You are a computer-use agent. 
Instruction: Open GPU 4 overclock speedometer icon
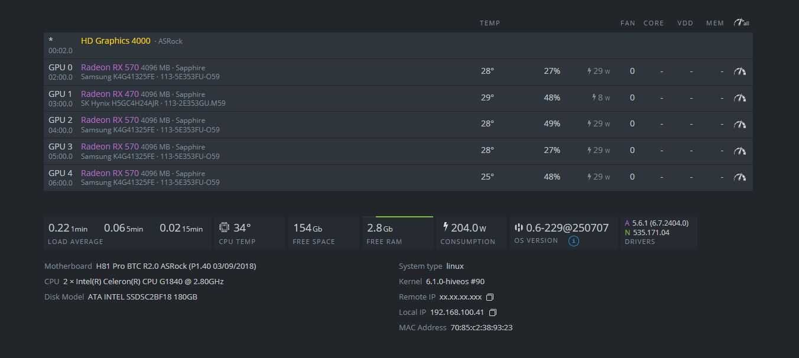pyautogui.click(x=740, y=177)
